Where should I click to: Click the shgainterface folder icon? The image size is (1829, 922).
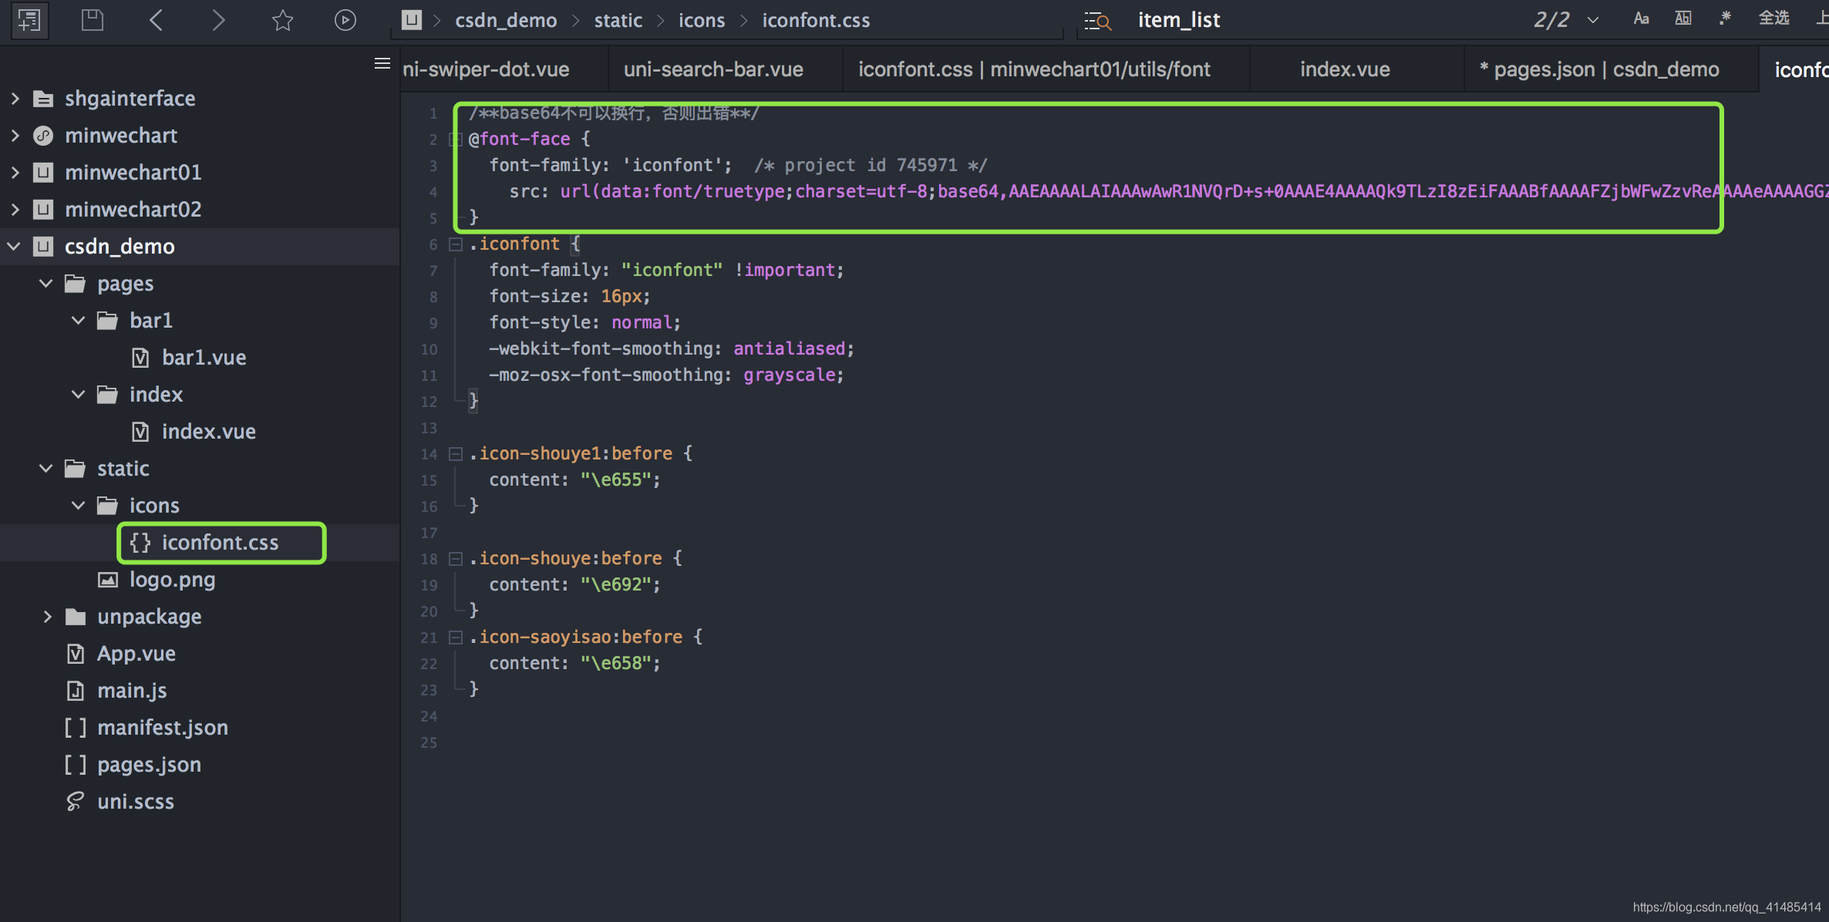pos(43,99)
